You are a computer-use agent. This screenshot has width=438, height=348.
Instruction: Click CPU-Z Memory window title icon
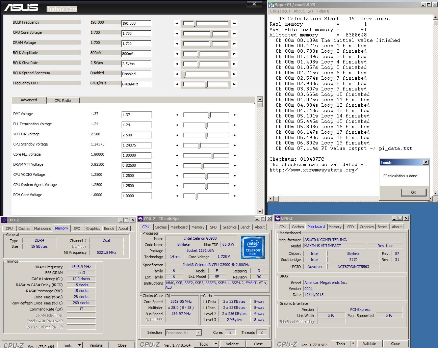[4, 220]
